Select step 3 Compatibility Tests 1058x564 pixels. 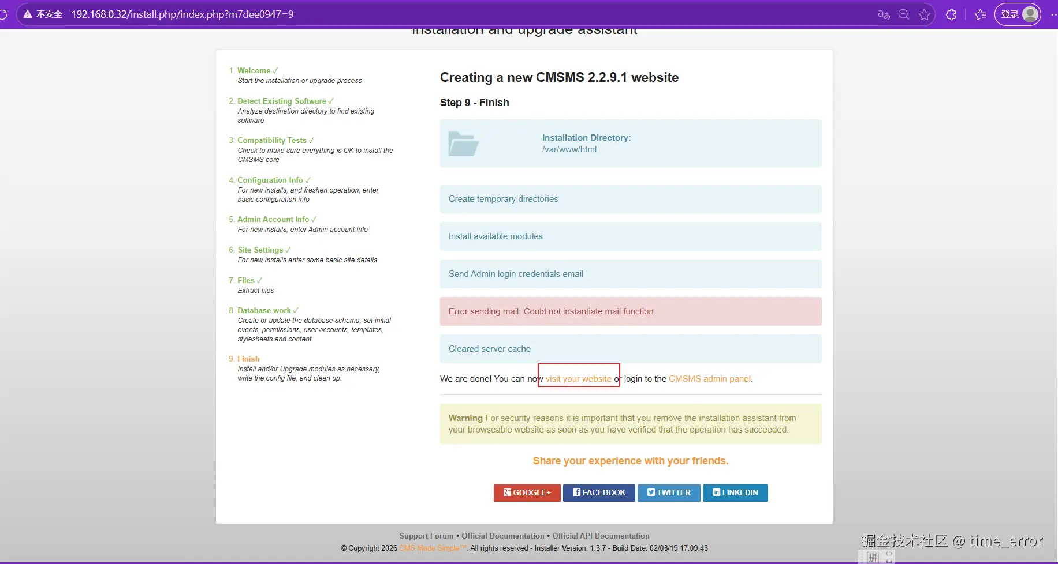tap(271, 141)
